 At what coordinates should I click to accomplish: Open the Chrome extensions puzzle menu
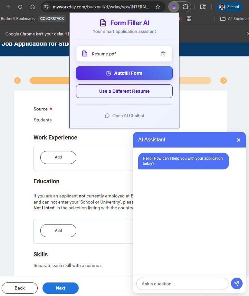pyautogui.click(x=186, y=7)
